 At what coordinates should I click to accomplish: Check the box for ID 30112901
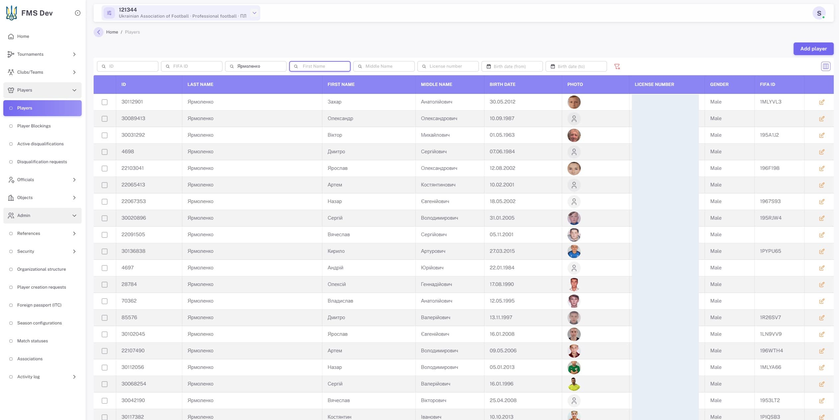(x=105, y=102)
